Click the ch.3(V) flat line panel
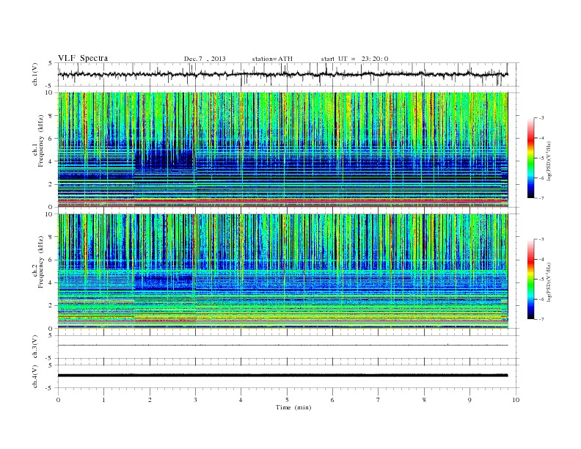Screen dimensions: 581x449 pos(288,347)
